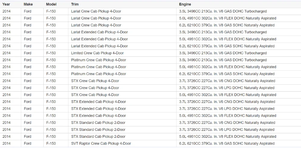Image resolution: width=301 pixels, height=148 pixels.
Task: Click the Year column header
Action: point(6,4)
